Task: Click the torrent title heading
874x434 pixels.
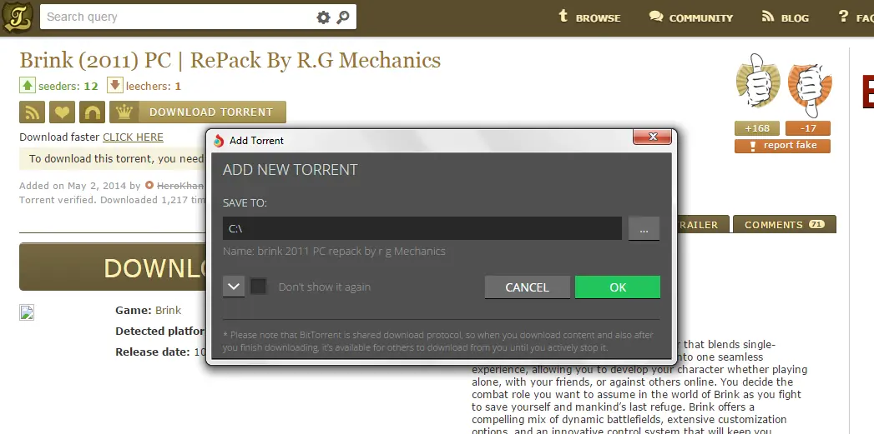Action: point(230,60)
